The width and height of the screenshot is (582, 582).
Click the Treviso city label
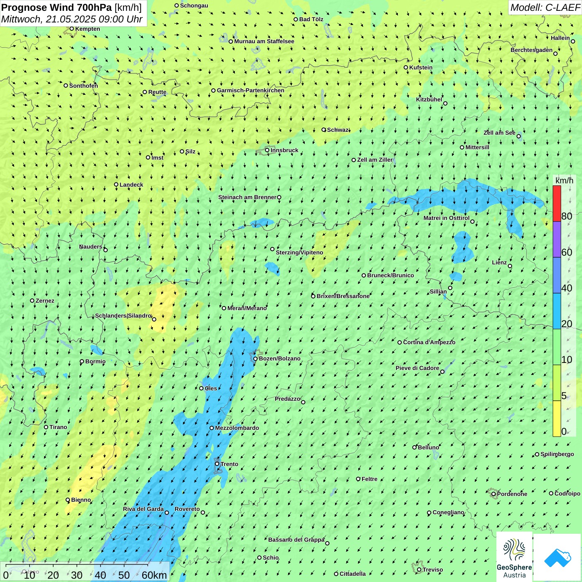tap(433, 570)
